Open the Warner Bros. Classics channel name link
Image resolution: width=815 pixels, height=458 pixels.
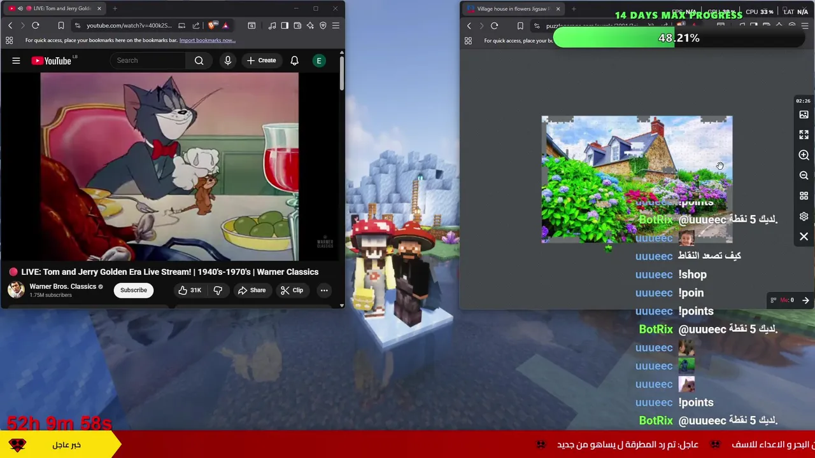62,286
